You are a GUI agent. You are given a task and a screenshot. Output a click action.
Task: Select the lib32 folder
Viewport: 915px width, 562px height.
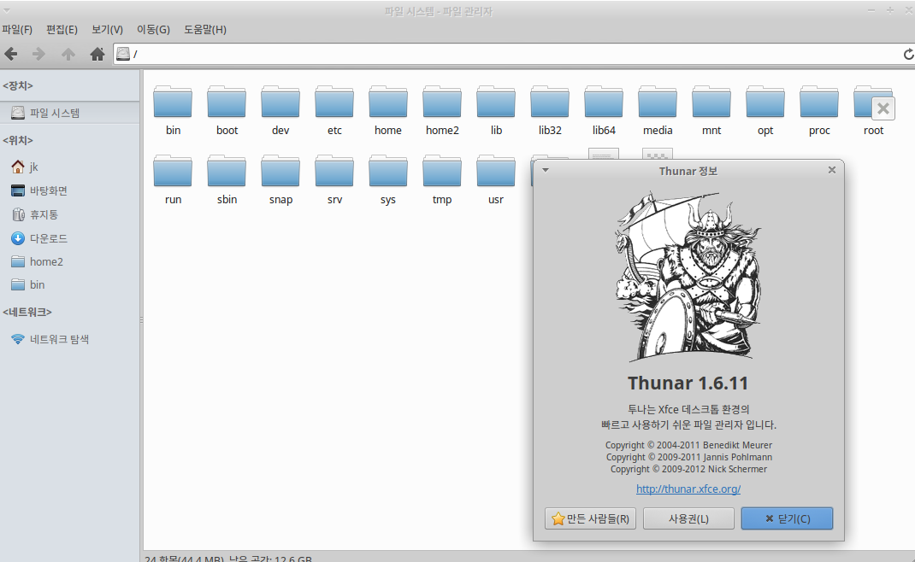[550, 111]
